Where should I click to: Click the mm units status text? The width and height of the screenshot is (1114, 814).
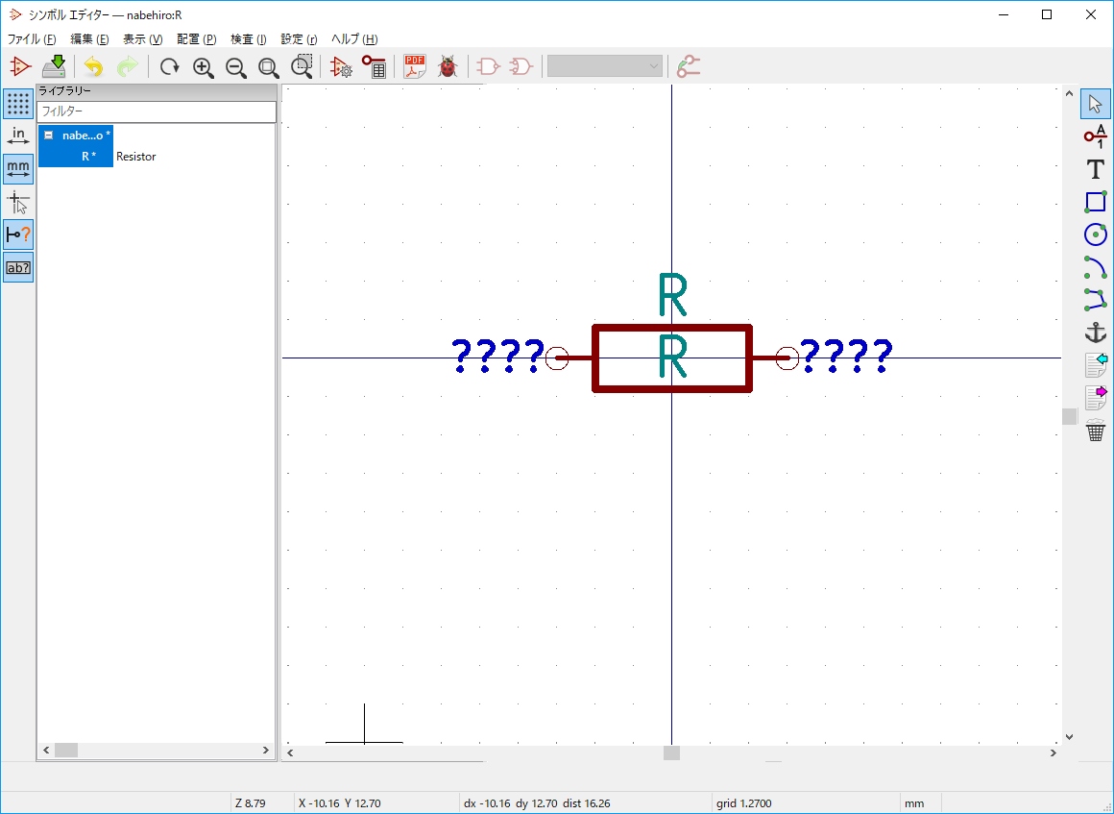913,803
